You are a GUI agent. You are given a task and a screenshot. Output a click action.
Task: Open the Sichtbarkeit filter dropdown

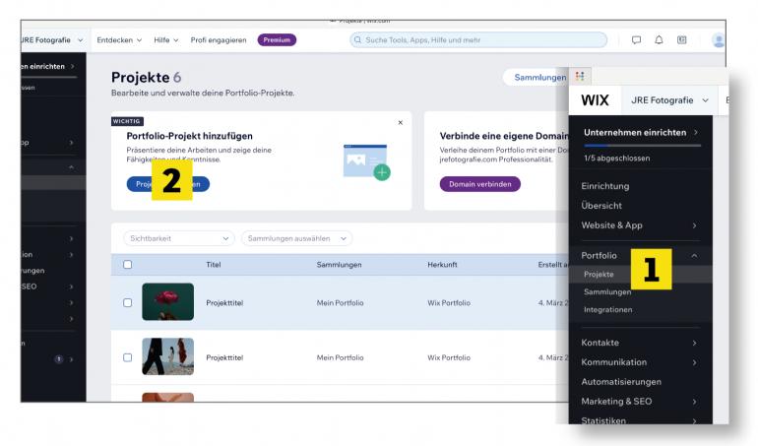[x=179, y=238]
